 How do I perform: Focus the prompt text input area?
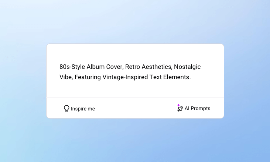135,72
